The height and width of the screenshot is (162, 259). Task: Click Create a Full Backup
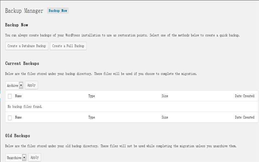68,46
